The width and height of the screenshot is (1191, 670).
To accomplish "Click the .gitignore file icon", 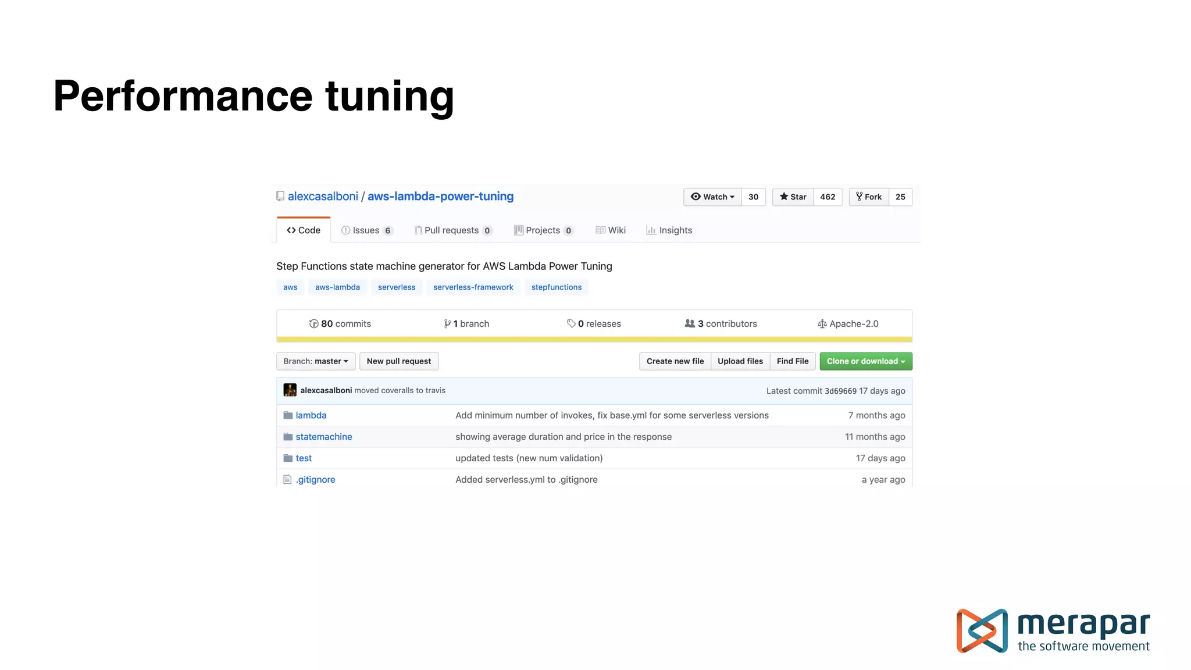I will 287,480.
